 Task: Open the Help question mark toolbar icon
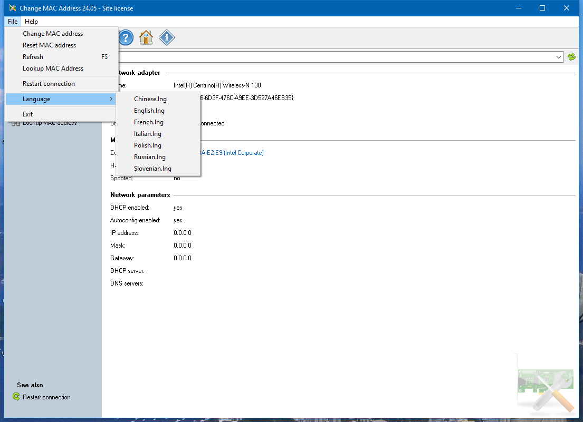coord(126,37)
